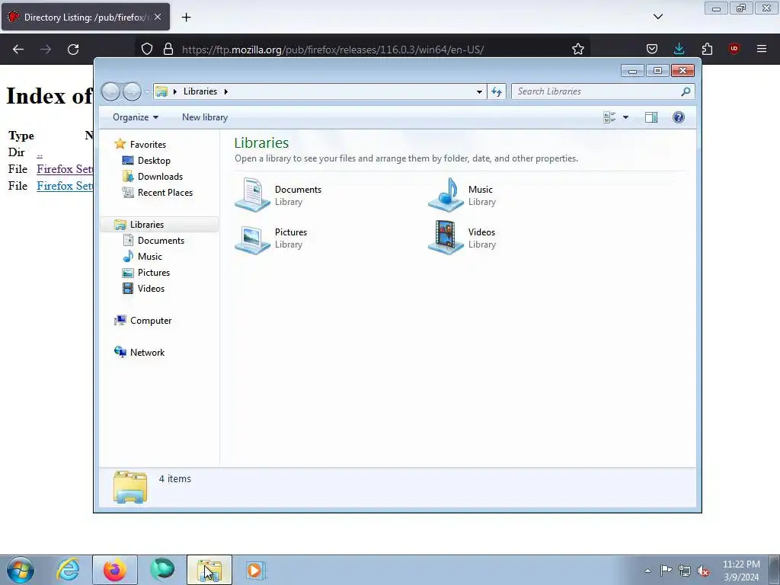Viewport: 780px width, 585px height.
Task: Select Libraries node in navigation pane
Action: click(x=147, y=225)
